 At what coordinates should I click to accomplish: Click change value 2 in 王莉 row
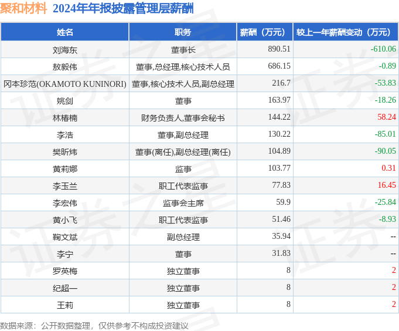point(394,304)
